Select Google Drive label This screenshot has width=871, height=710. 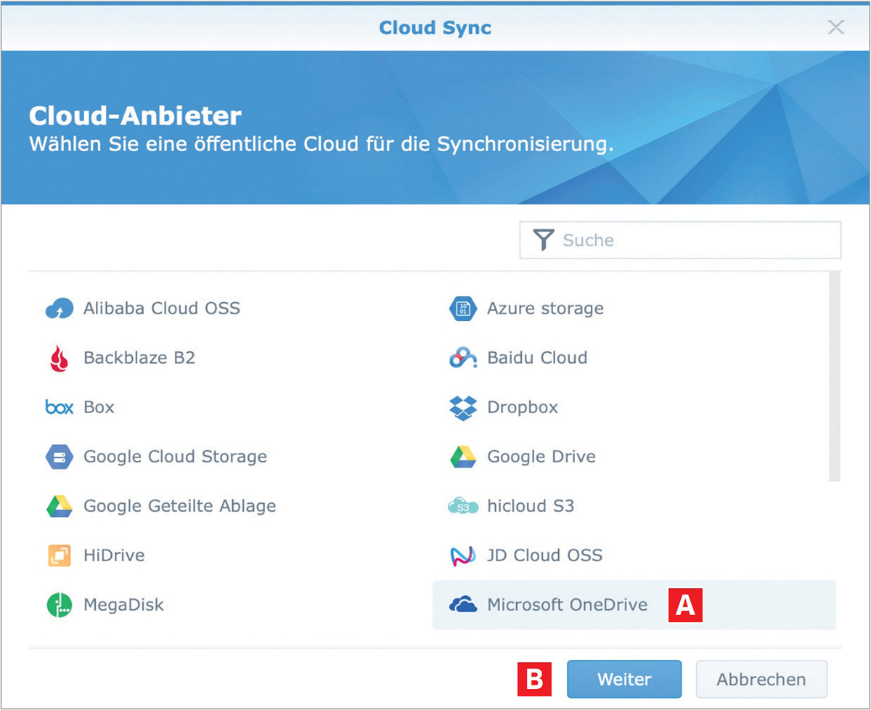[x=541, y=457]
